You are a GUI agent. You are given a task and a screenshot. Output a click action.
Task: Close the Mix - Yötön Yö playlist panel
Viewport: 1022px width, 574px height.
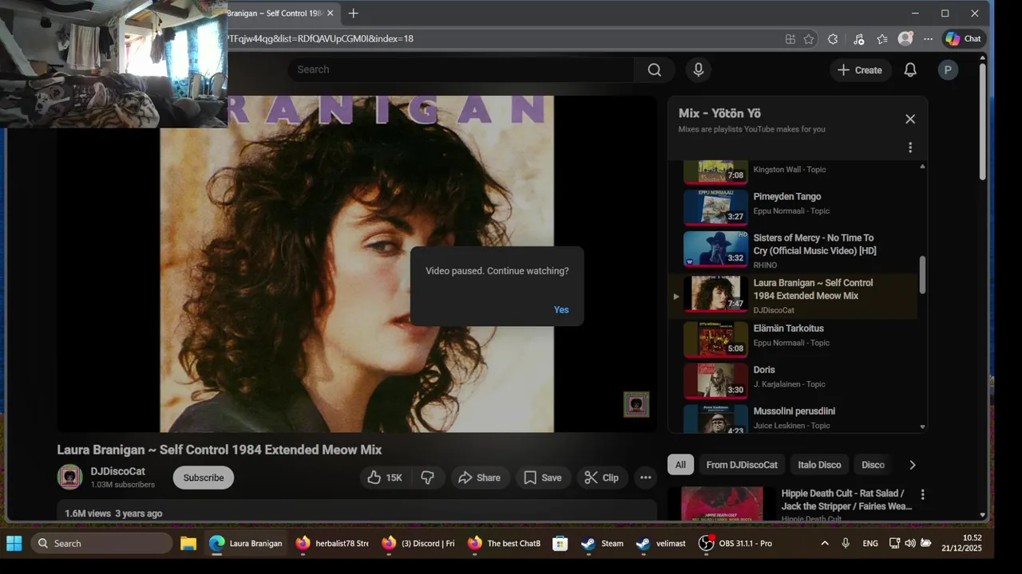tap(910, 119)
